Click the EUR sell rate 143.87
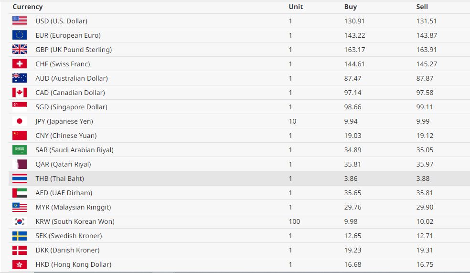The image size is (470, 273). tap(427, 35)
